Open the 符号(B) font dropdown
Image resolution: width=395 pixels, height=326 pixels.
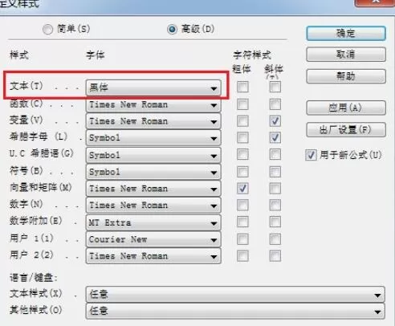[153, 172]
